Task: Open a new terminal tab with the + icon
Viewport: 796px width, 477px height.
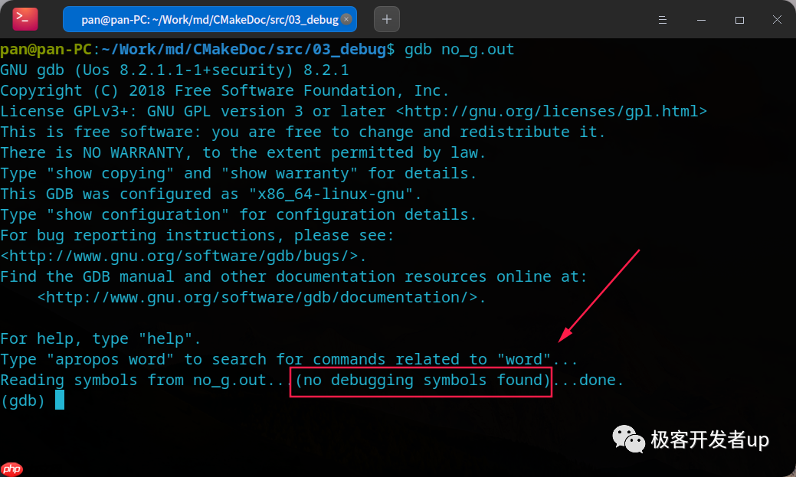Action: point(386,19)
